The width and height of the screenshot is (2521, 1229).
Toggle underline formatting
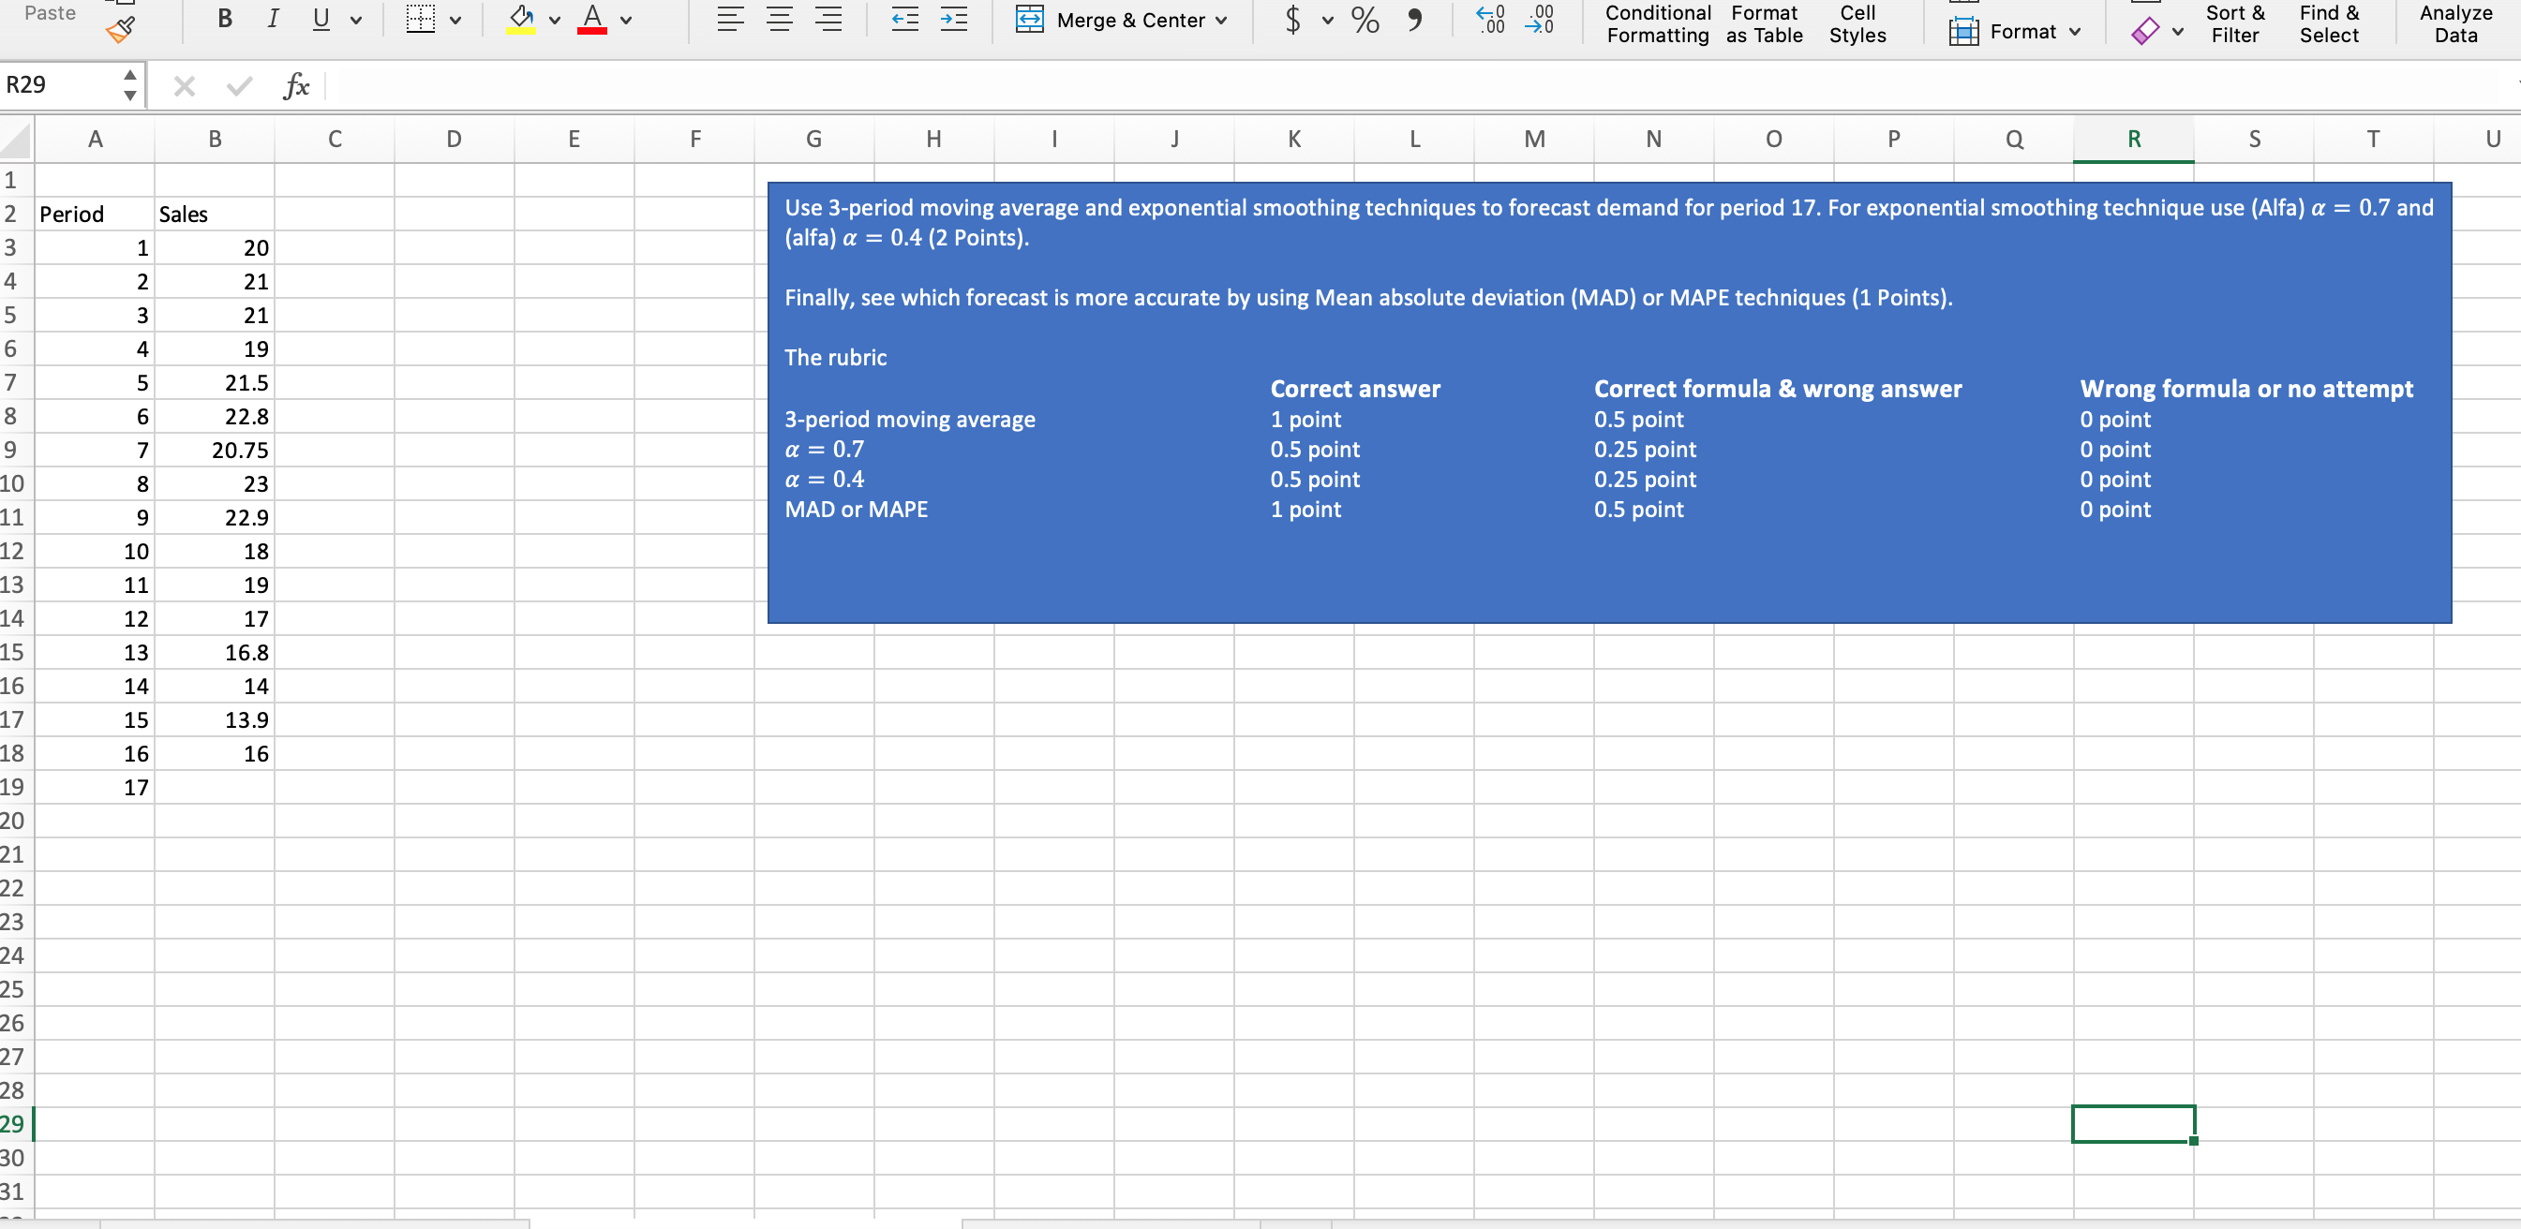tap(320, 20)
